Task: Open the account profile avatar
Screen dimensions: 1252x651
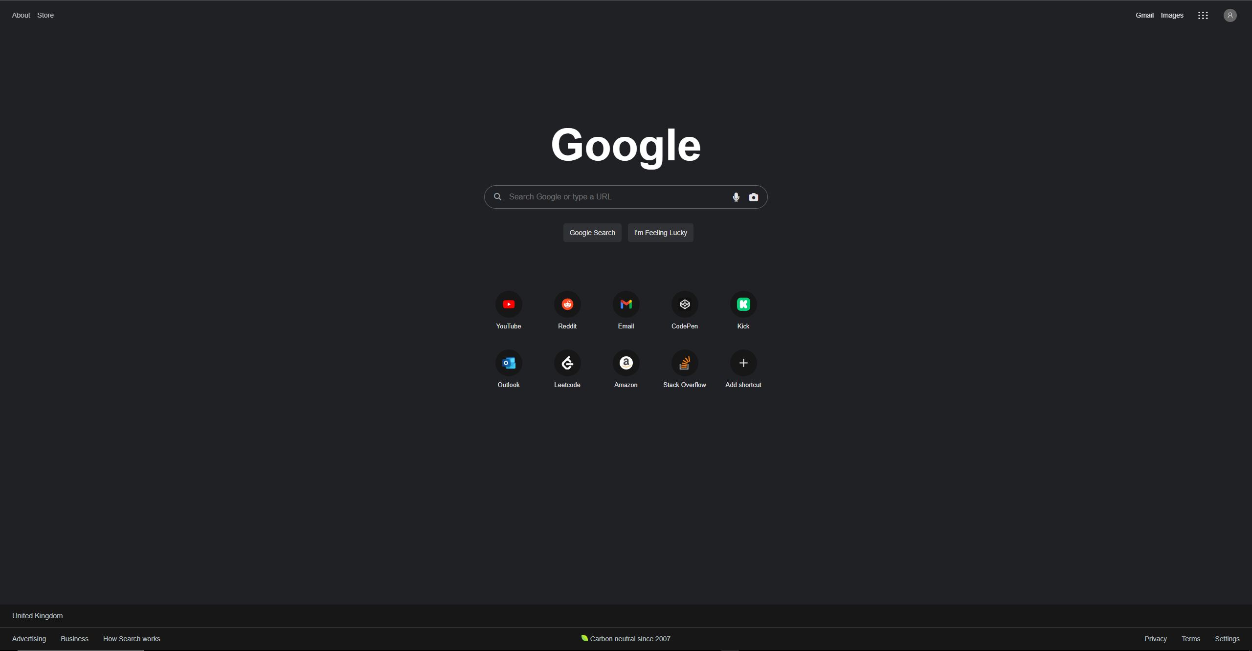Action: click(1230, 15)
